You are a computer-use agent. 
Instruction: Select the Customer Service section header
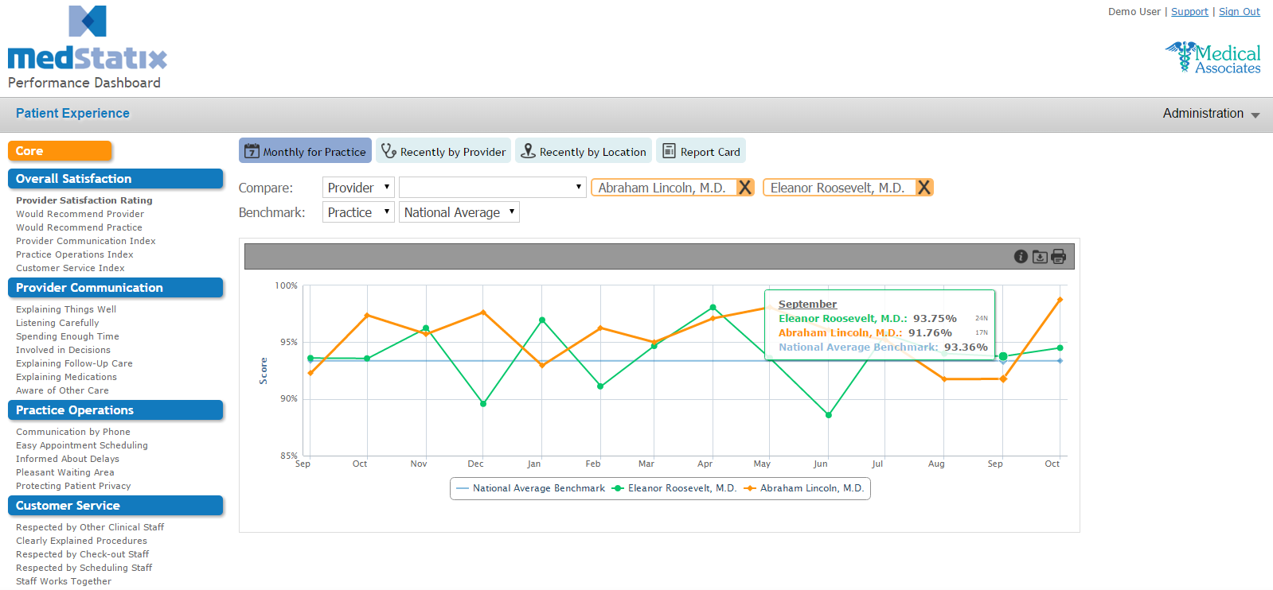pyautogui.click(x=115, y=506)
